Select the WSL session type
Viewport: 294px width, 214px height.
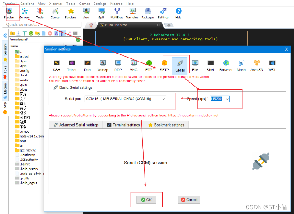point(272,66)
